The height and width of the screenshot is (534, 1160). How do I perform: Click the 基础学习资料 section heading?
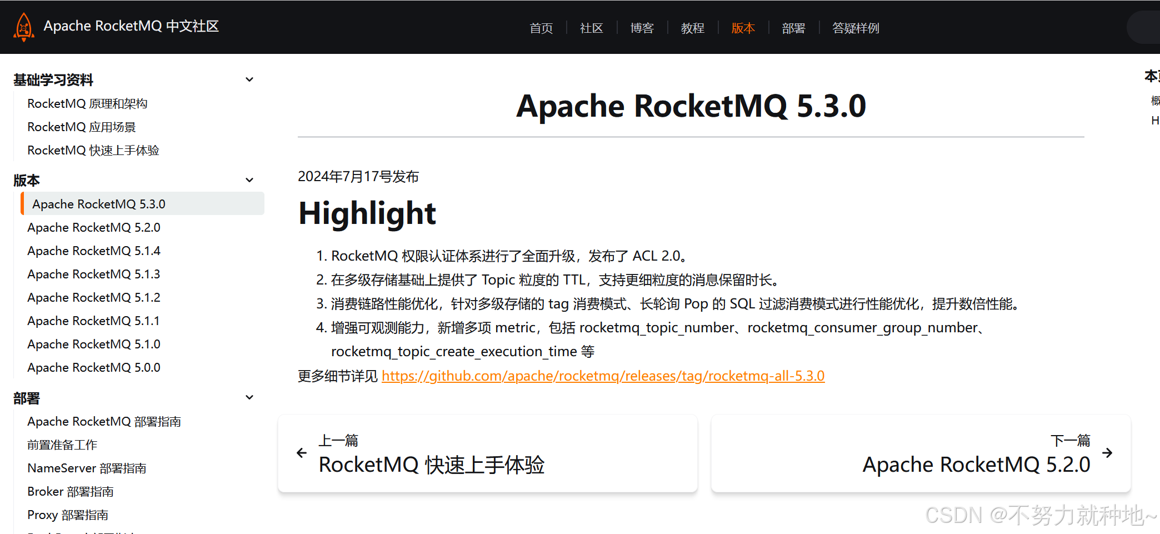click(53, 80)
